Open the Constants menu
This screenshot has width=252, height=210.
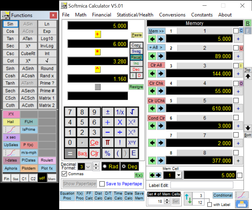click(x=202, y=15)
